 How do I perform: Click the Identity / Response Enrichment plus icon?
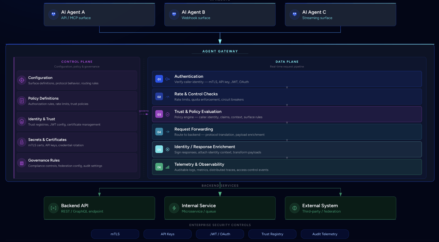point(167,149)
